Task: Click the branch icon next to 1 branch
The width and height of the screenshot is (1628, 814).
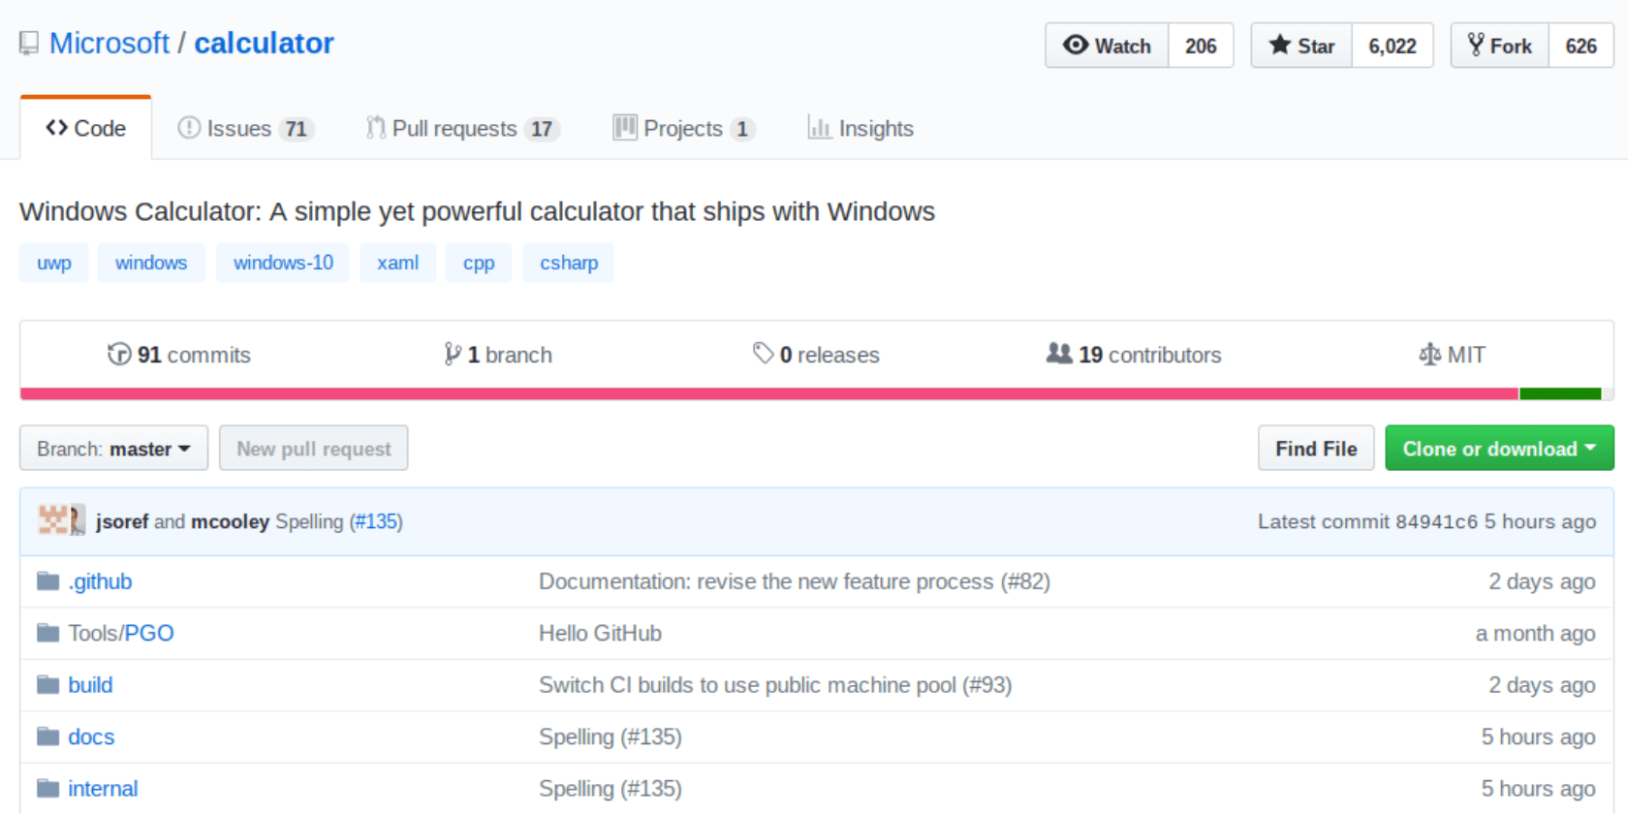Action: 452,355
